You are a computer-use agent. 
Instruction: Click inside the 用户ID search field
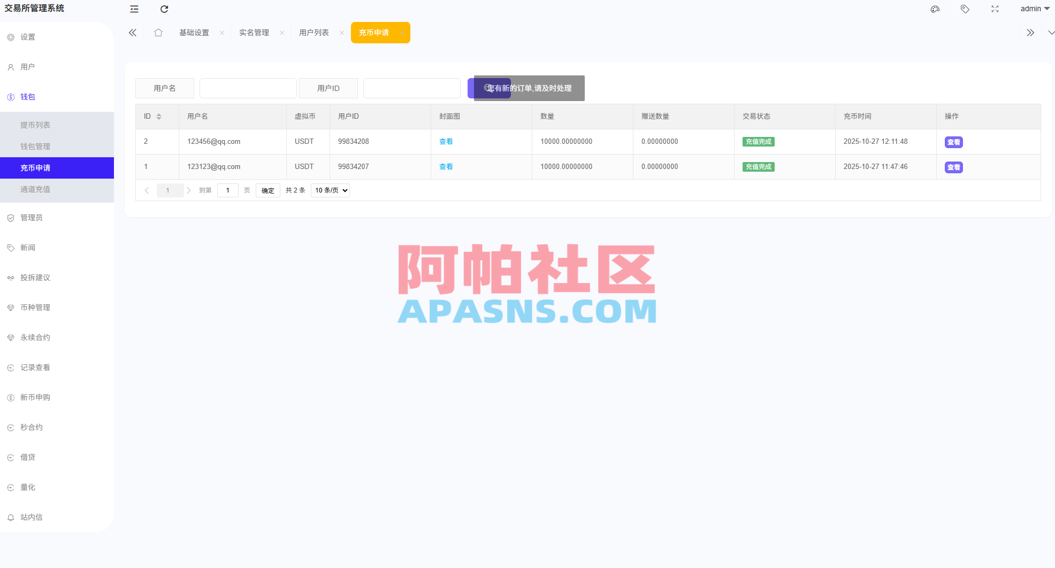(411, 88)
